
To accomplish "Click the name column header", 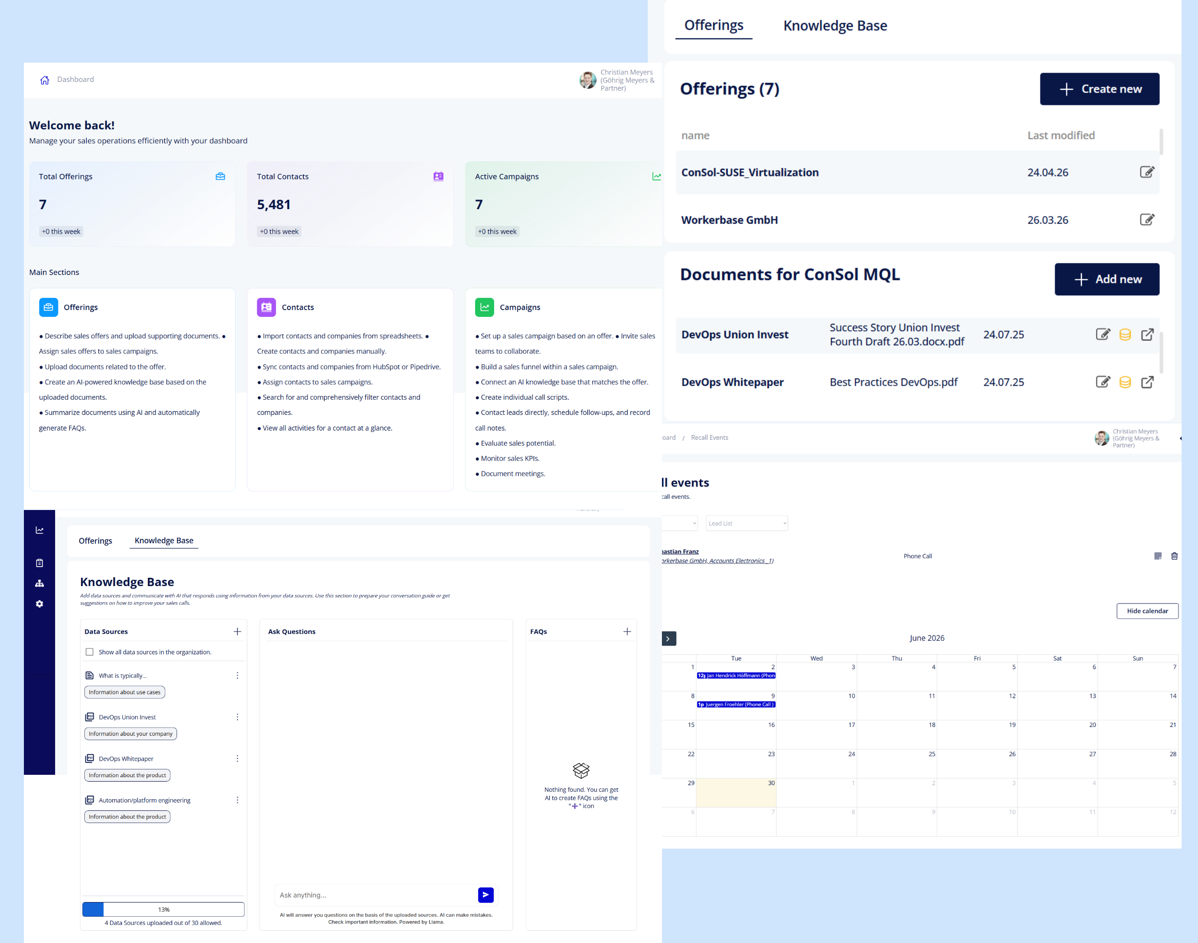I will click(x=696, y=135).
